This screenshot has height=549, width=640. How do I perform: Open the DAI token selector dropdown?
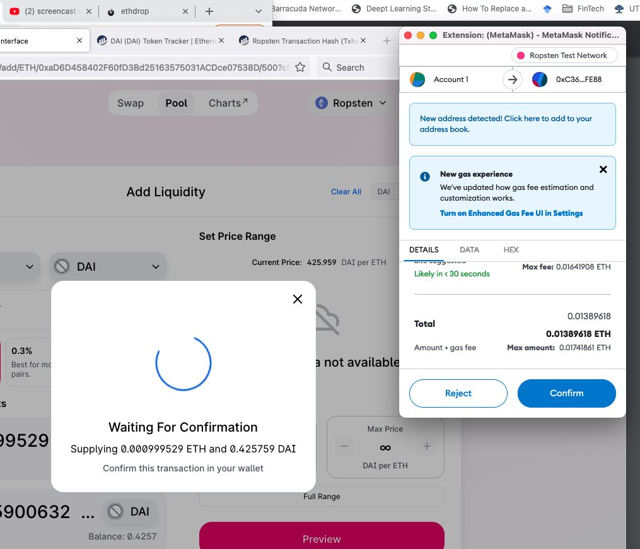pyautogui.click(x=108, y=267)
